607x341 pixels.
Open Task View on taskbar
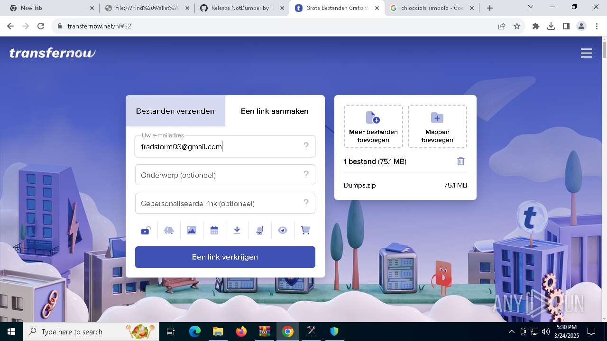[171, 332]
